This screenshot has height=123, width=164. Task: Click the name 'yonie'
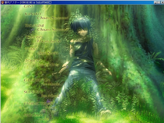tap(44, 119)
